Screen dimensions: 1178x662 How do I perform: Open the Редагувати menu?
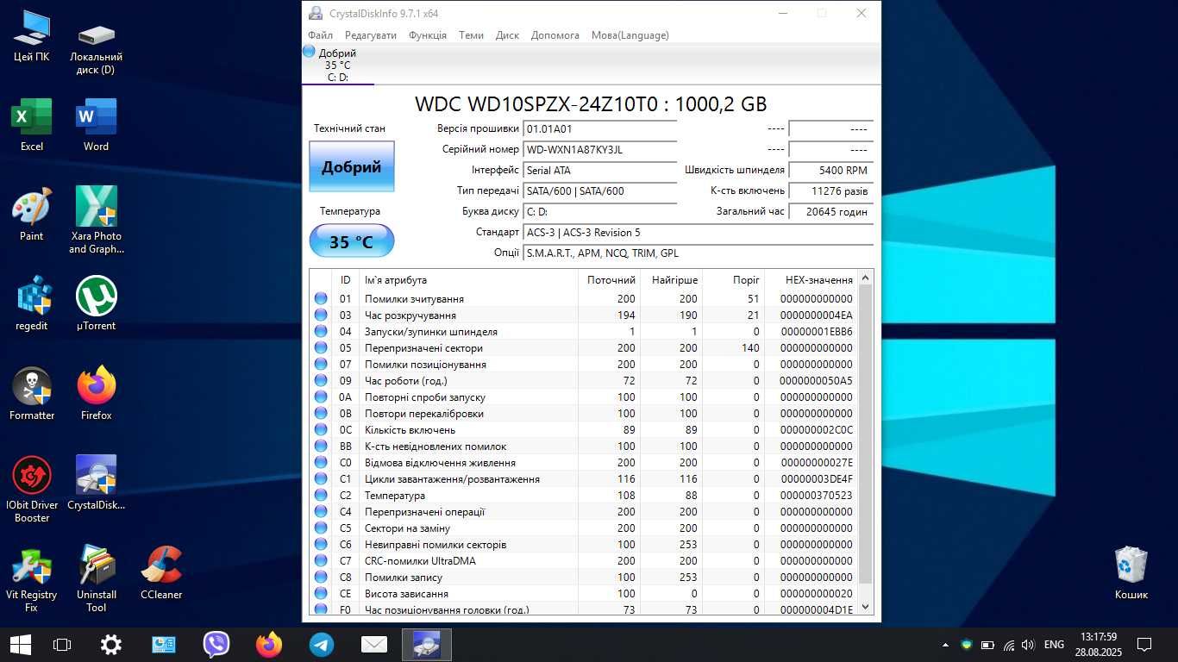pyautogui.click(x=371, y=35)
